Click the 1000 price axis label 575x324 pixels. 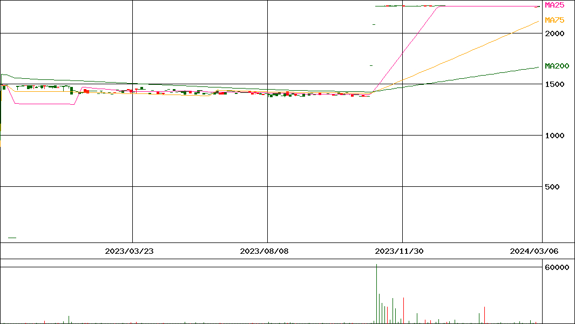(554, 136)
